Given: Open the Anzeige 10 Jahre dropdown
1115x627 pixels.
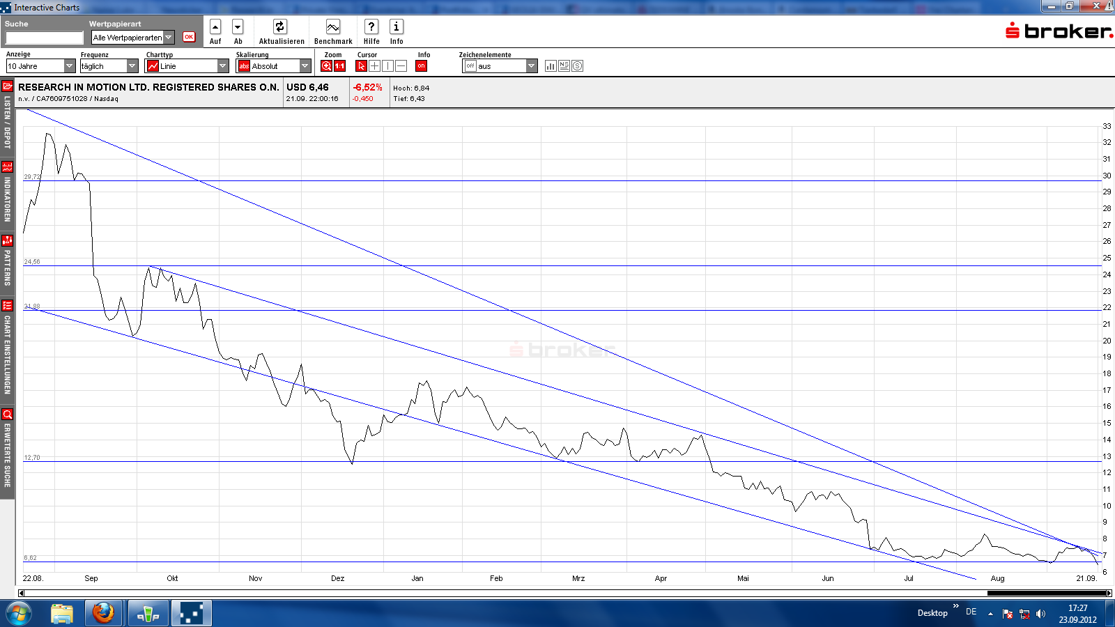Looking at the screenshot, I should click(40, 66).
